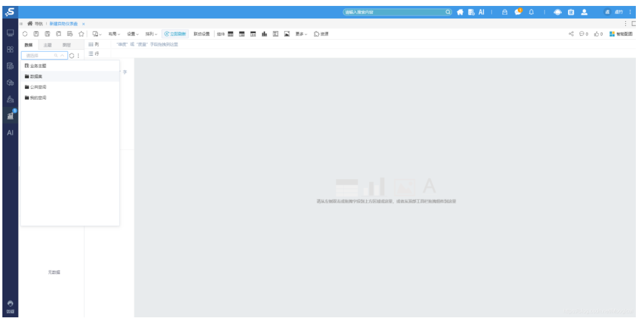Screen dimensions: 640x328
Task: Open the layout (布局) dropdown
Action: point(114,34)
